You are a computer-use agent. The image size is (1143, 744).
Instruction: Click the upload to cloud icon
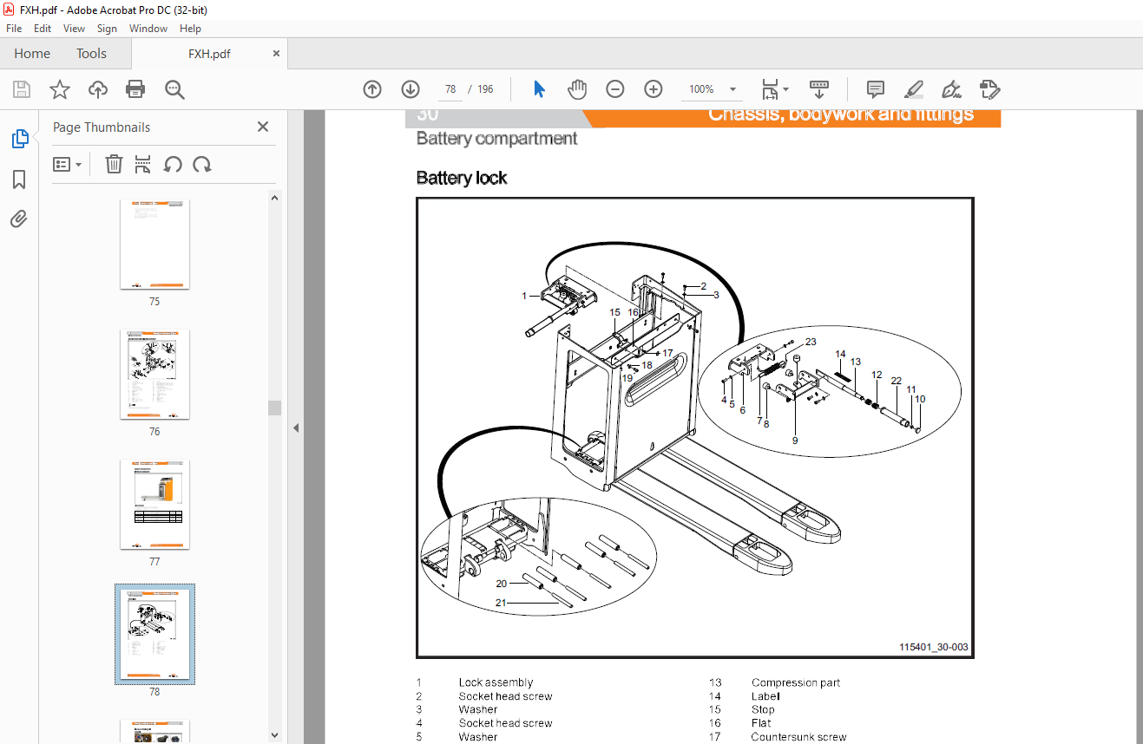(98, 89)
